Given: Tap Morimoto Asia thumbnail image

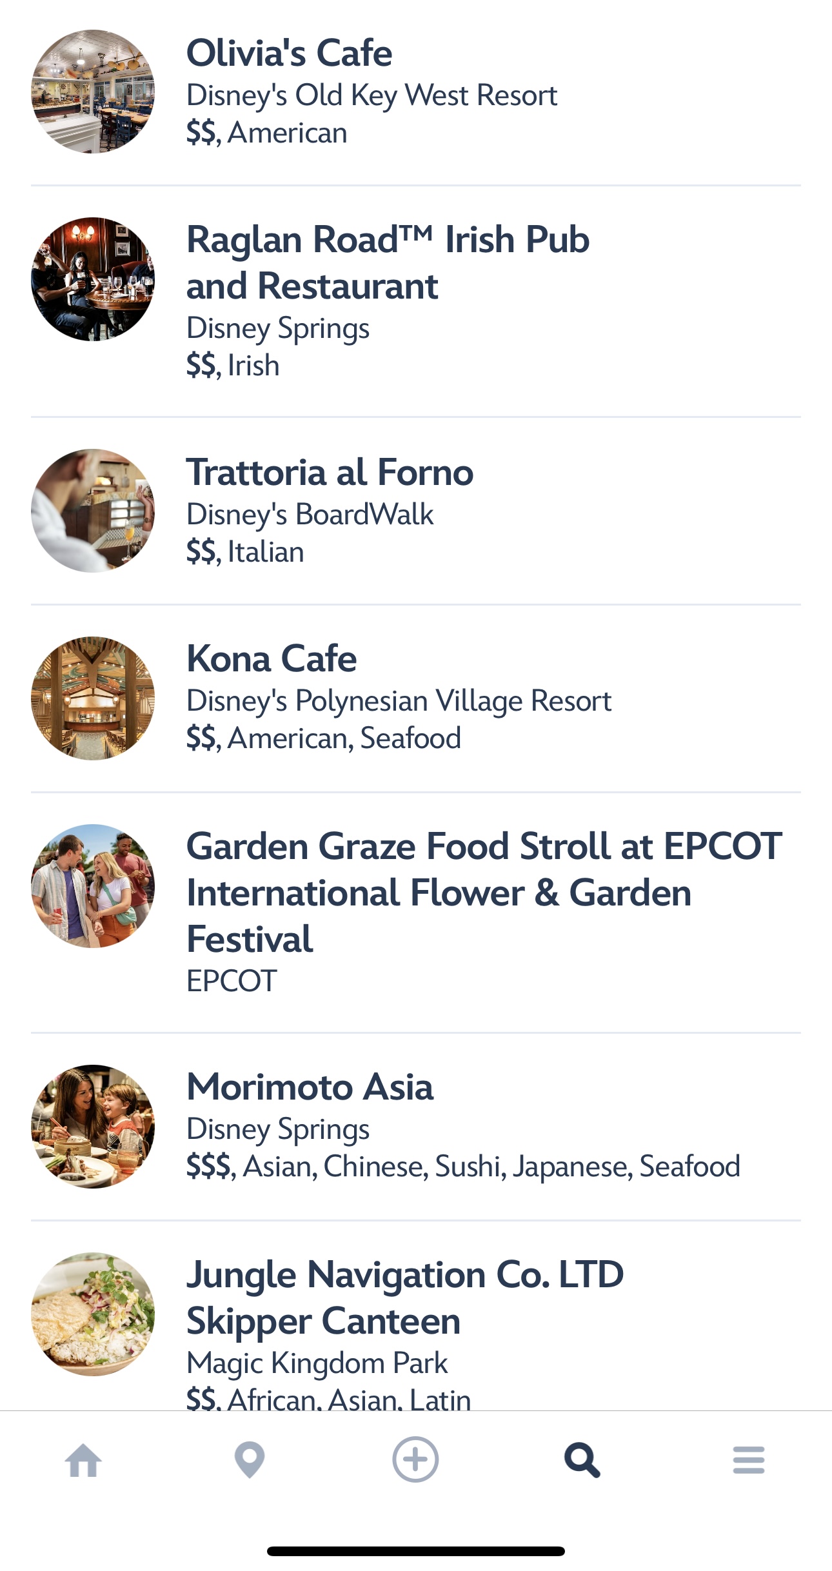Looking at the screenshot, I should point(93,1126).
